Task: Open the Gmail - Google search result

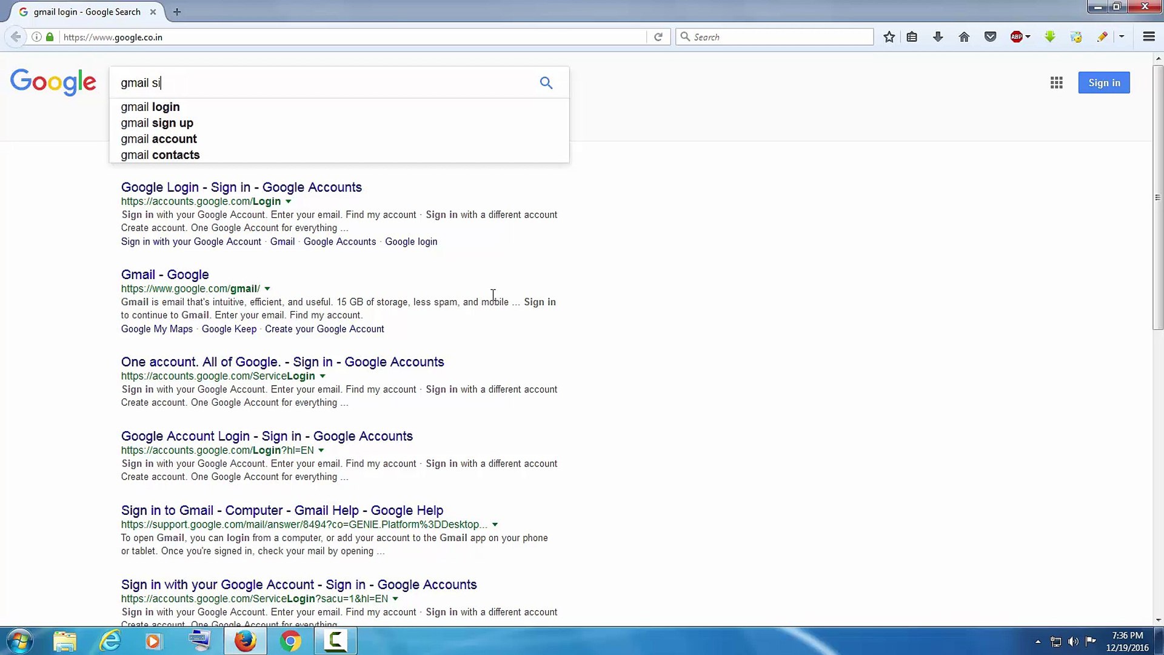Action: coord(164,274)
